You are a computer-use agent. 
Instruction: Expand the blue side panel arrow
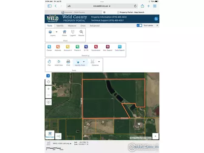(48, 76)
